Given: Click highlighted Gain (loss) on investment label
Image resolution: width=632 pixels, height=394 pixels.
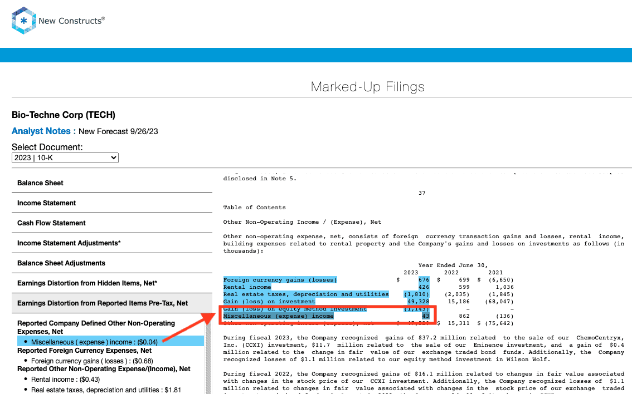Looking at the screenshot, I should tap(269, 302).
